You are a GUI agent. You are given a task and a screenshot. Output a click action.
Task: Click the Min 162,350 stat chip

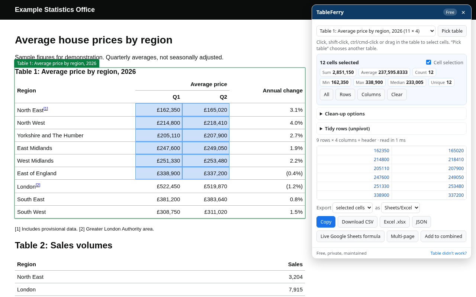click(335, 82)
